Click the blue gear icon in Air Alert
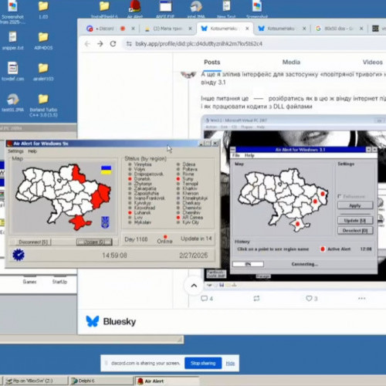Viewport: 386px width, 386px height. coord(19,255)
